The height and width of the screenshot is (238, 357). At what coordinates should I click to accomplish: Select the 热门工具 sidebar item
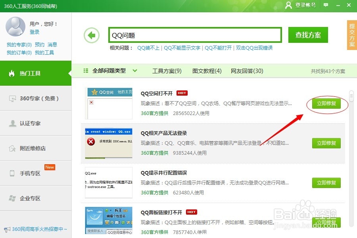coord(36,73)
